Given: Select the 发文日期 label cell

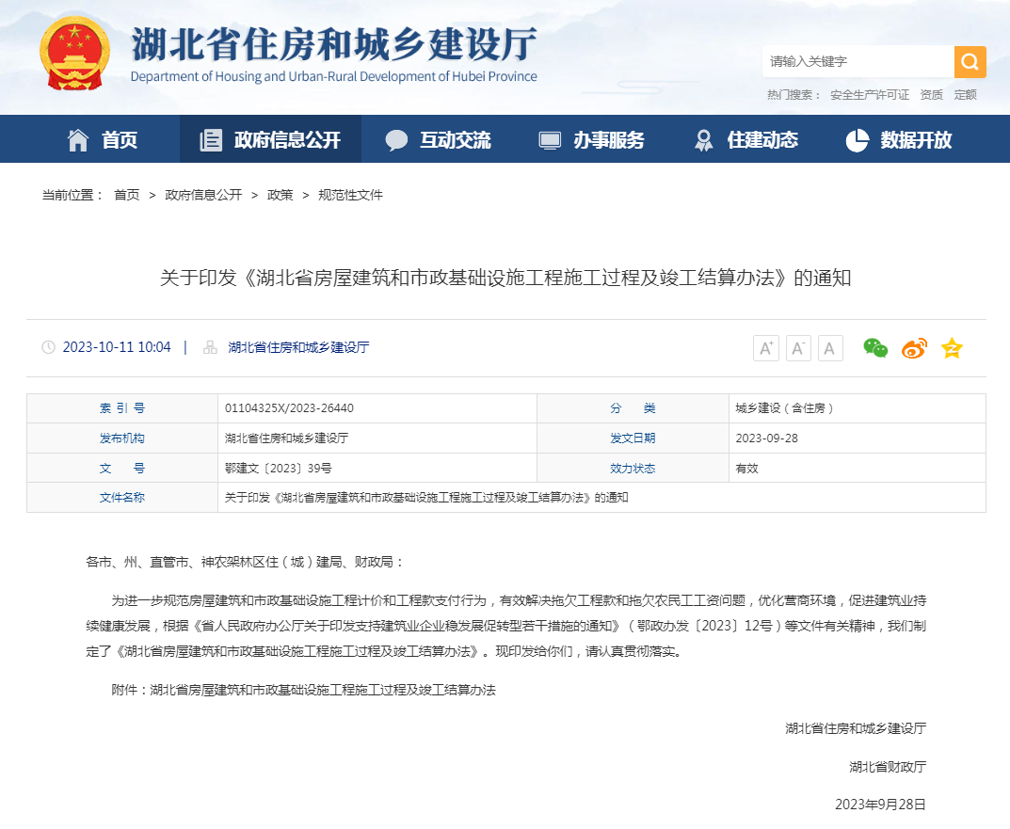Looking at the screenshot, I should click(x=633, y=438).
